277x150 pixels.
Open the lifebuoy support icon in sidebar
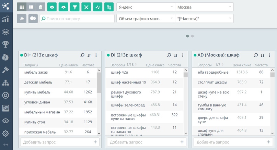[x=5, y=95]
